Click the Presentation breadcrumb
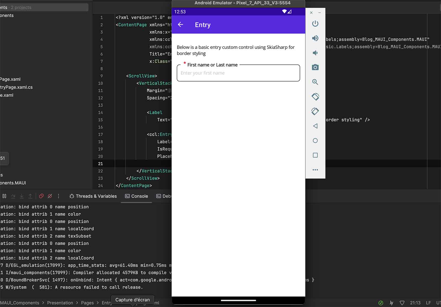The height and width of the screenshot is (307, 441). pos(60,303)
